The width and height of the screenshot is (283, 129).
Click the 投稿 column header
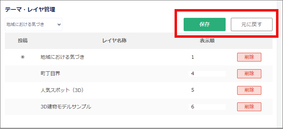pos(23,41)
